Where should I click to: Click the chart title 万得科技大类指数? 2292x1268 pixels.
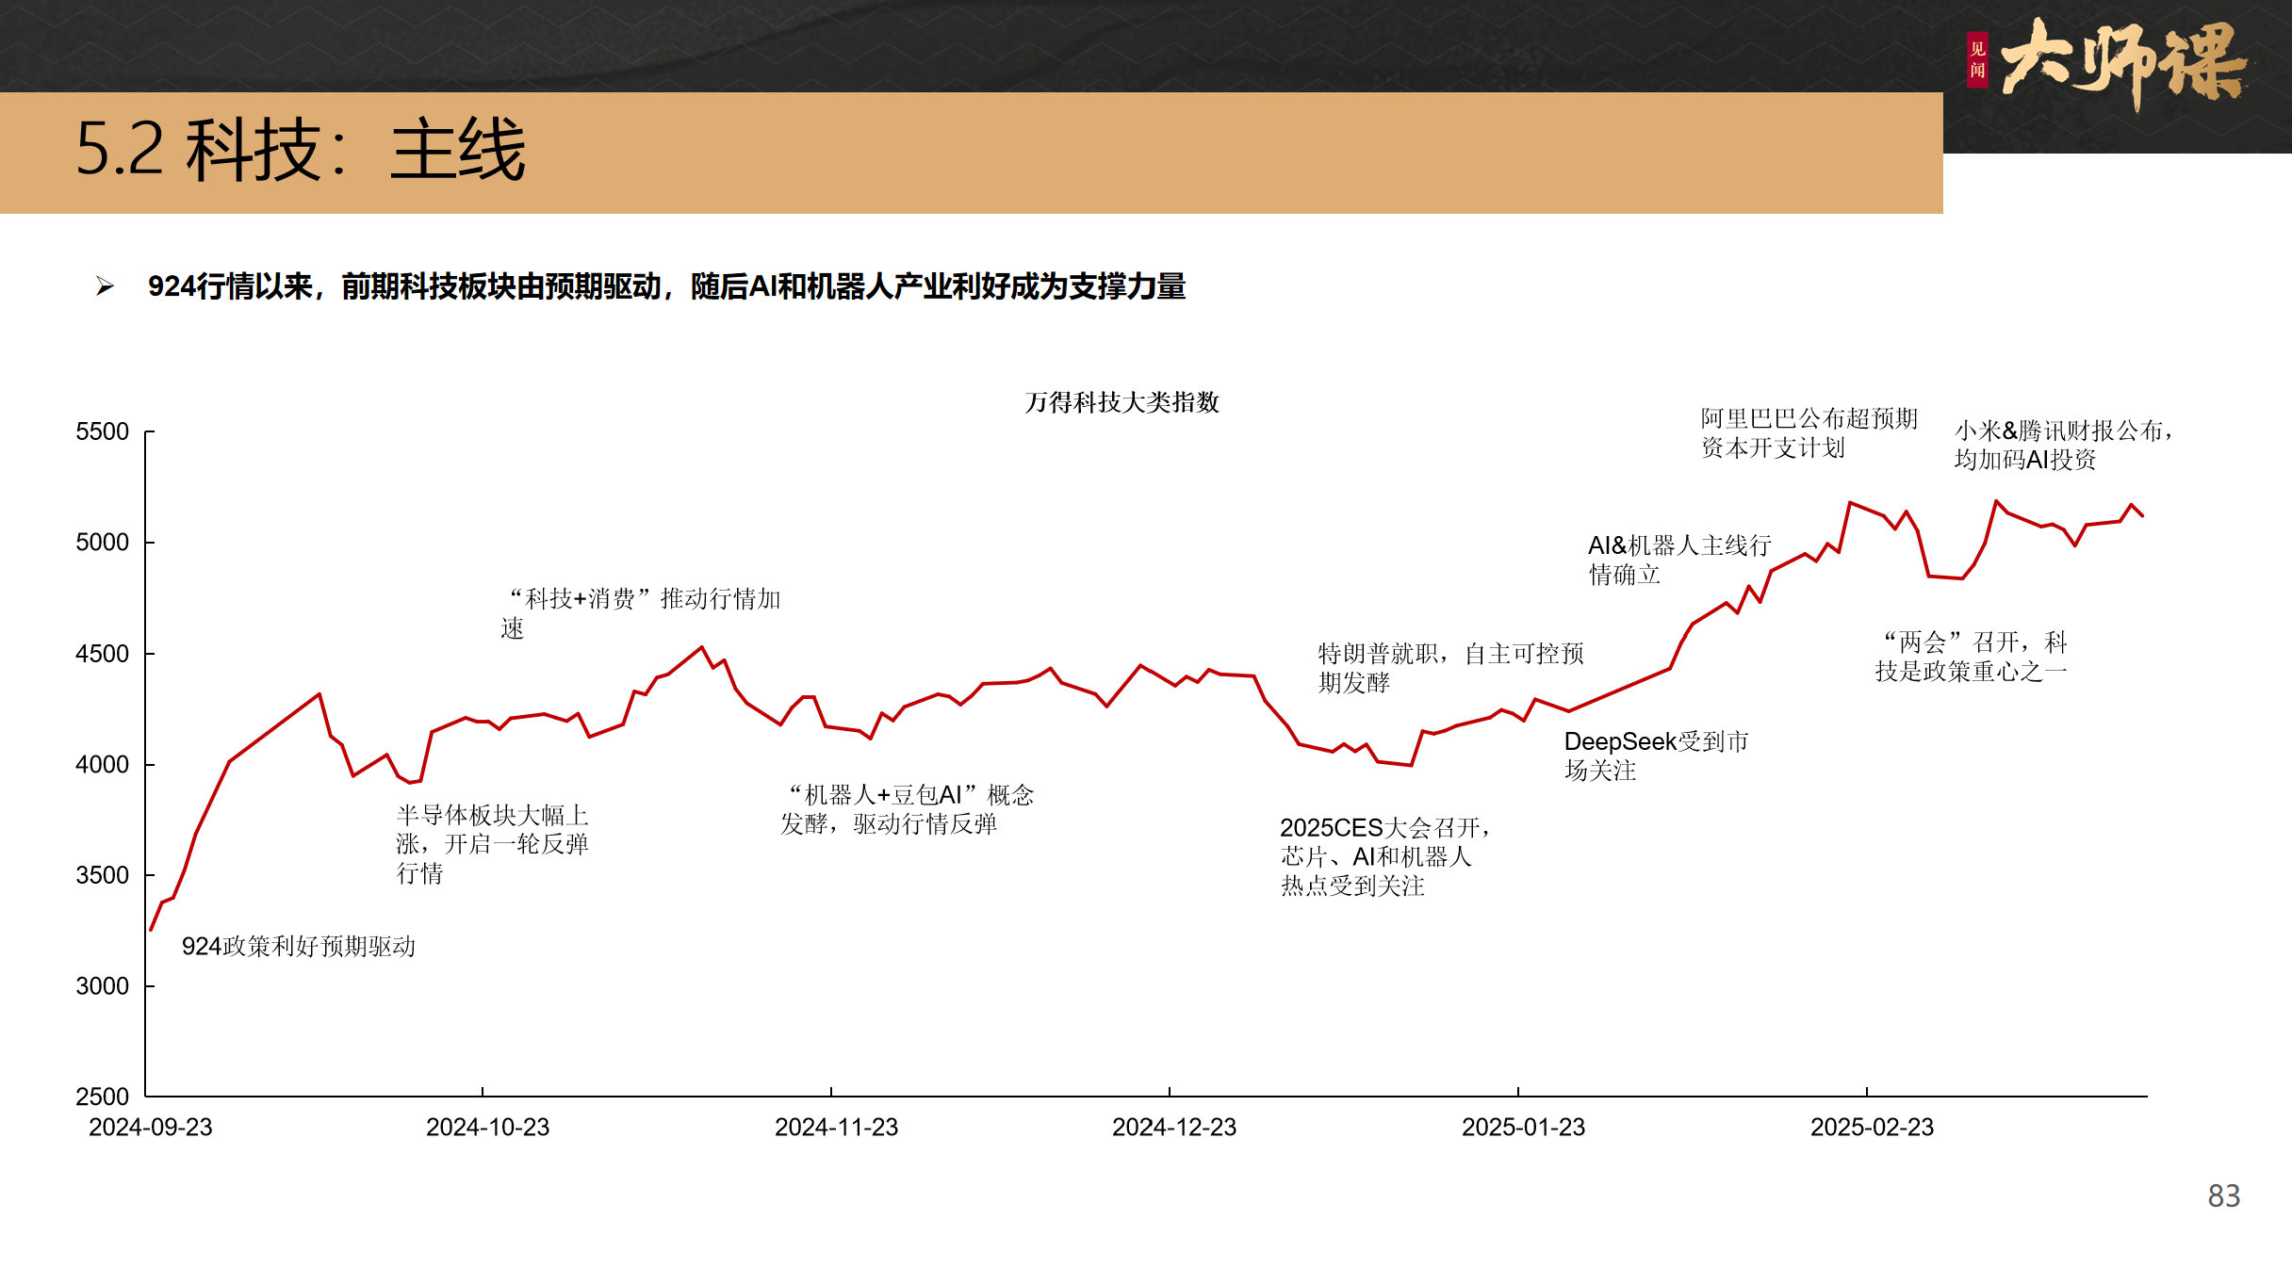coord(1121,402)
